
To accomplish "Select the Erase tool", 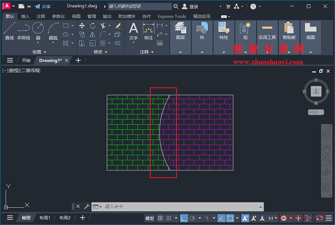I will click(x=118, y=26).
